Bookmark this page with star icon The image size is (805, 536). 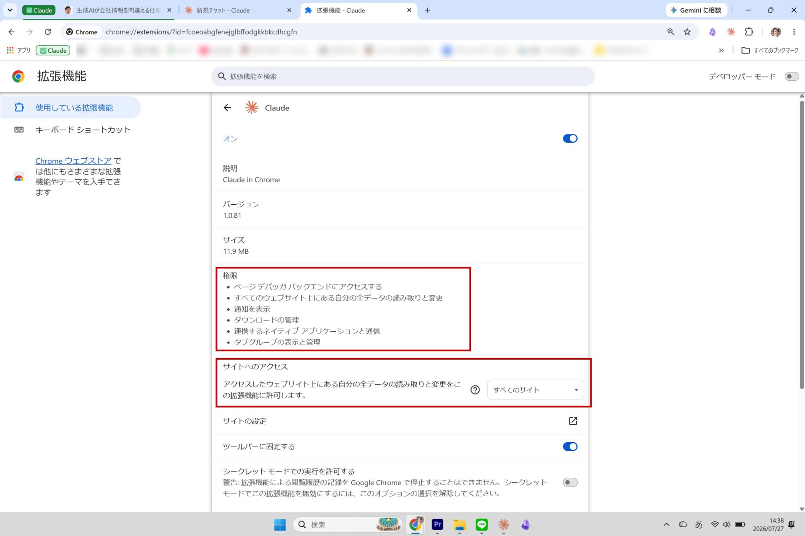tap(687, 32)
